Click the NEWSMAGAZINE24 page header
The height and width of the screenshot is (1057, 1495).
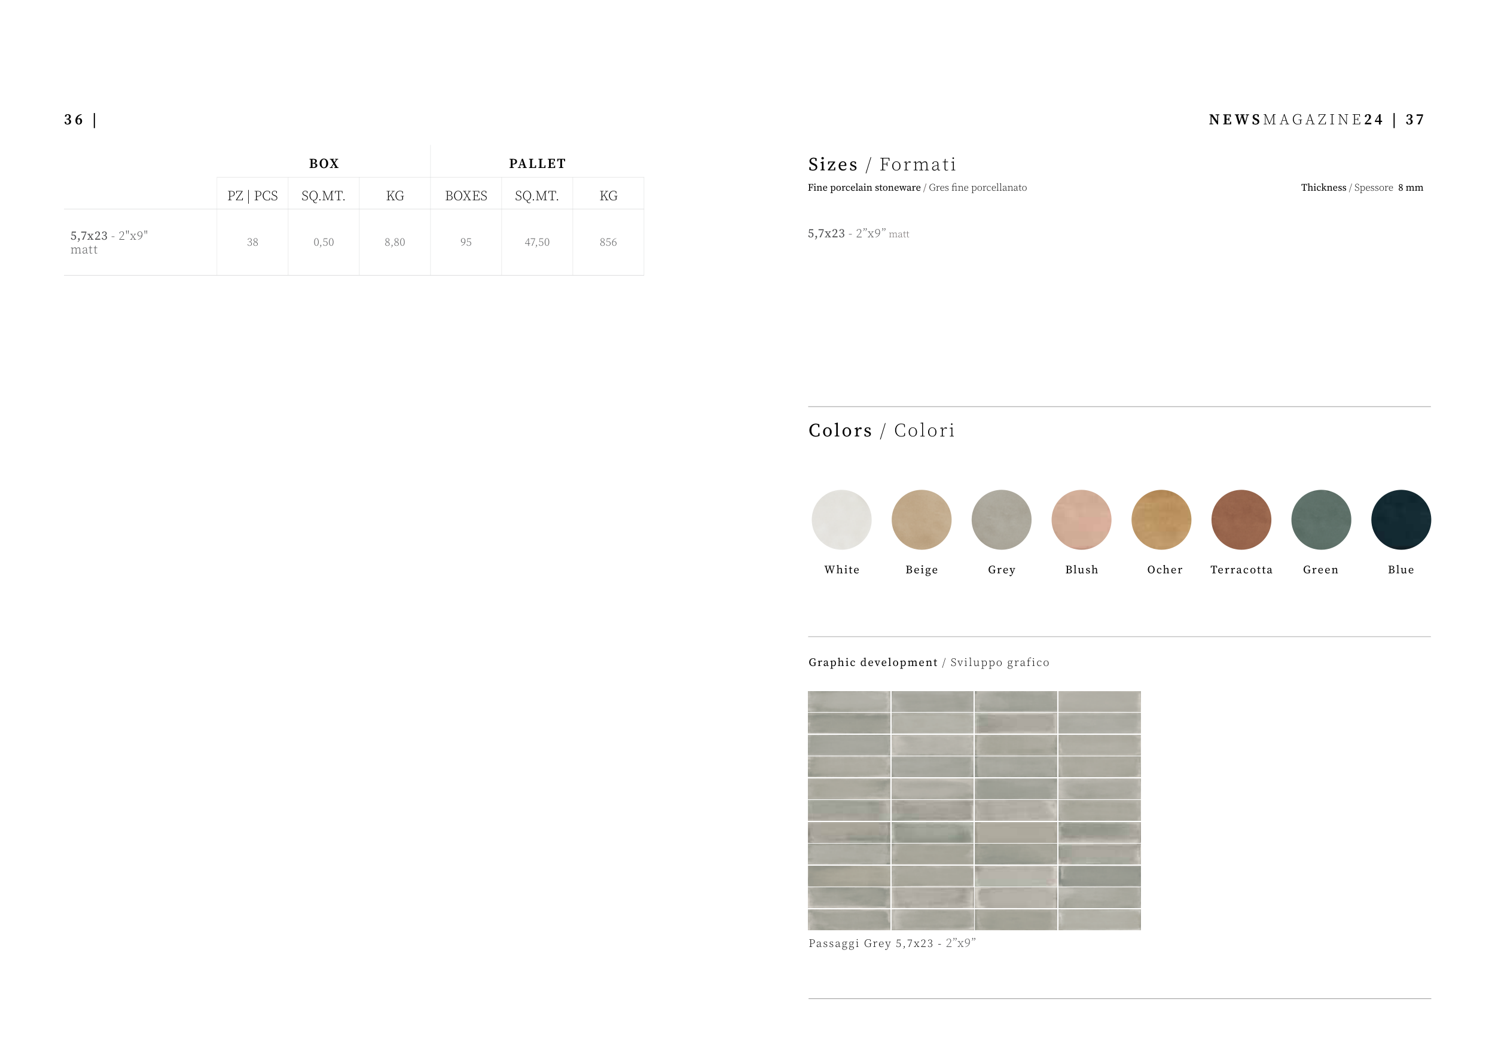(x=1296, y=120)
